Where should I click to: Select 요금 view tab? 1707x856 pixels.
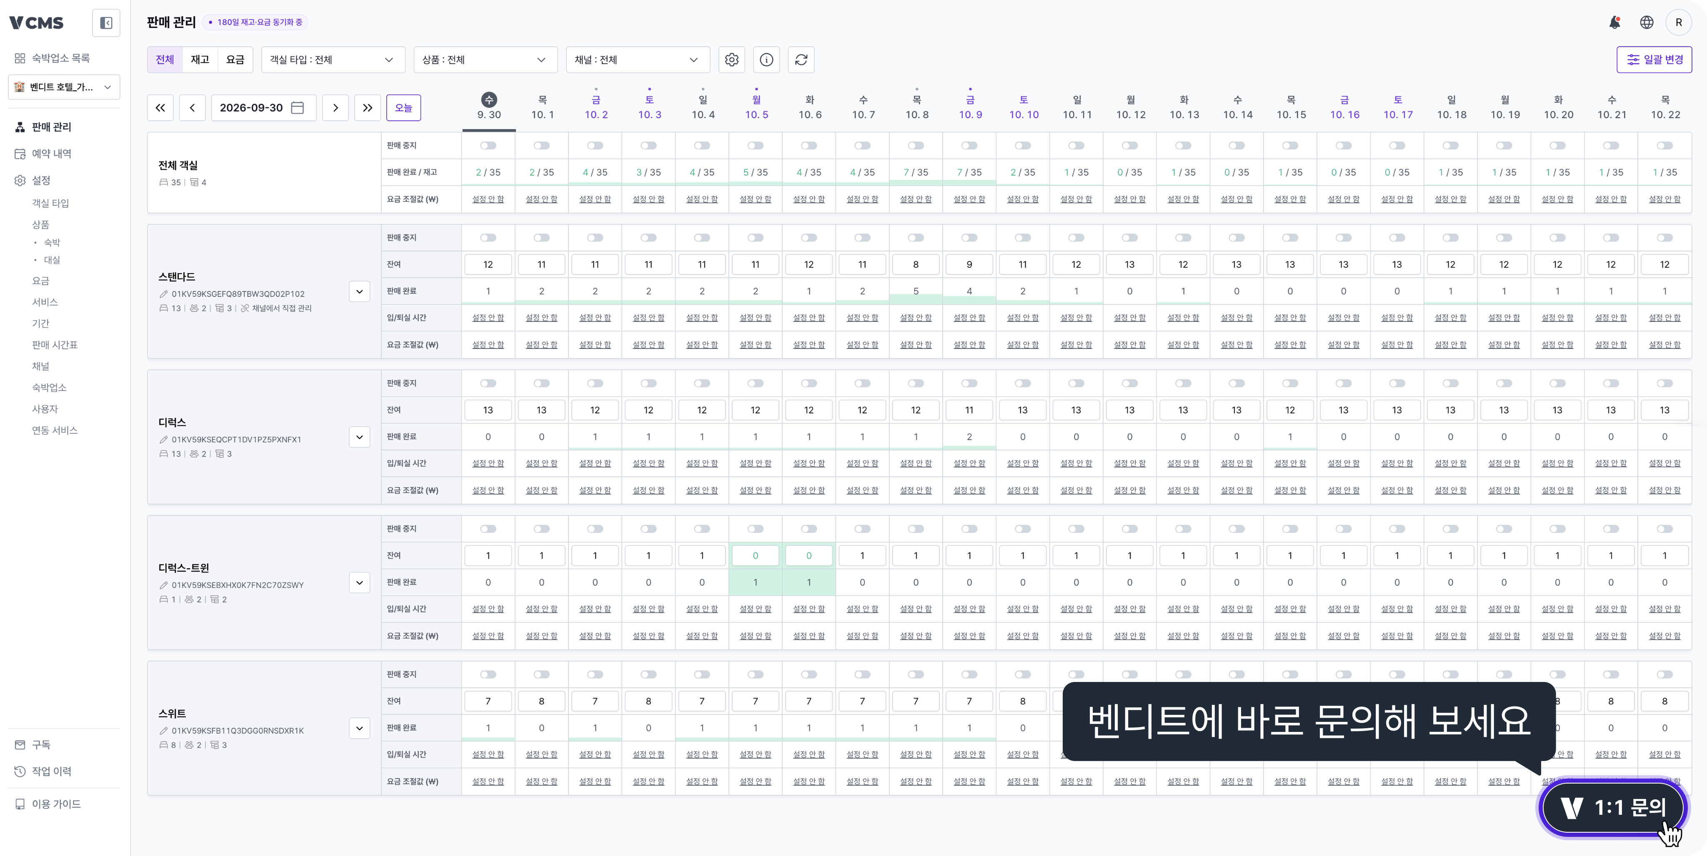tap(235, 60)
